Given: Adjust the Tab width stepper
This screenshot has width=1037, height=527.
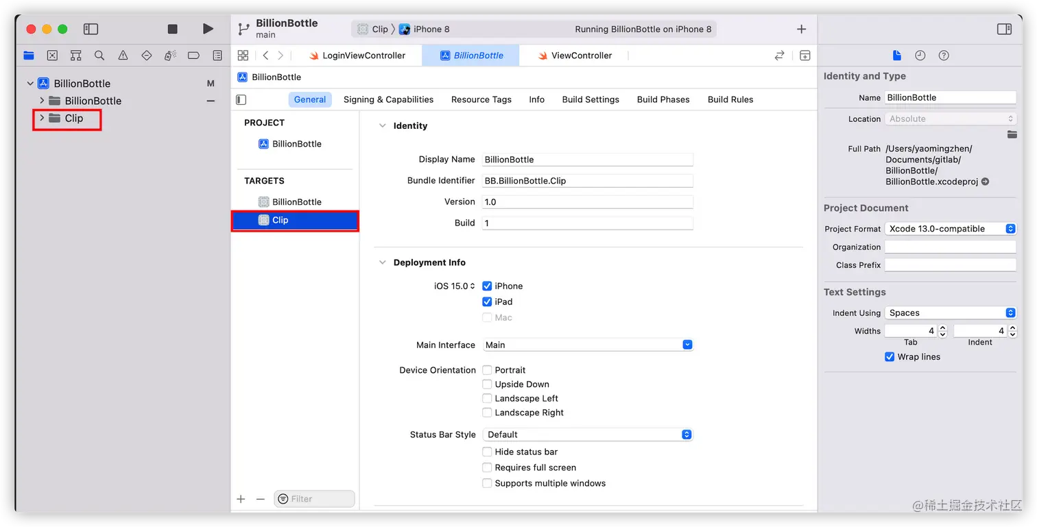Looking at the screenshot, I should click(942, 331).
